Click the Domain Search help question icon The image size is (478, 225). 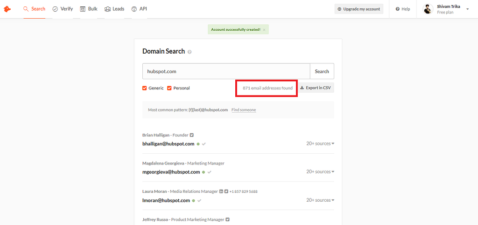click(x=190, y=52)
